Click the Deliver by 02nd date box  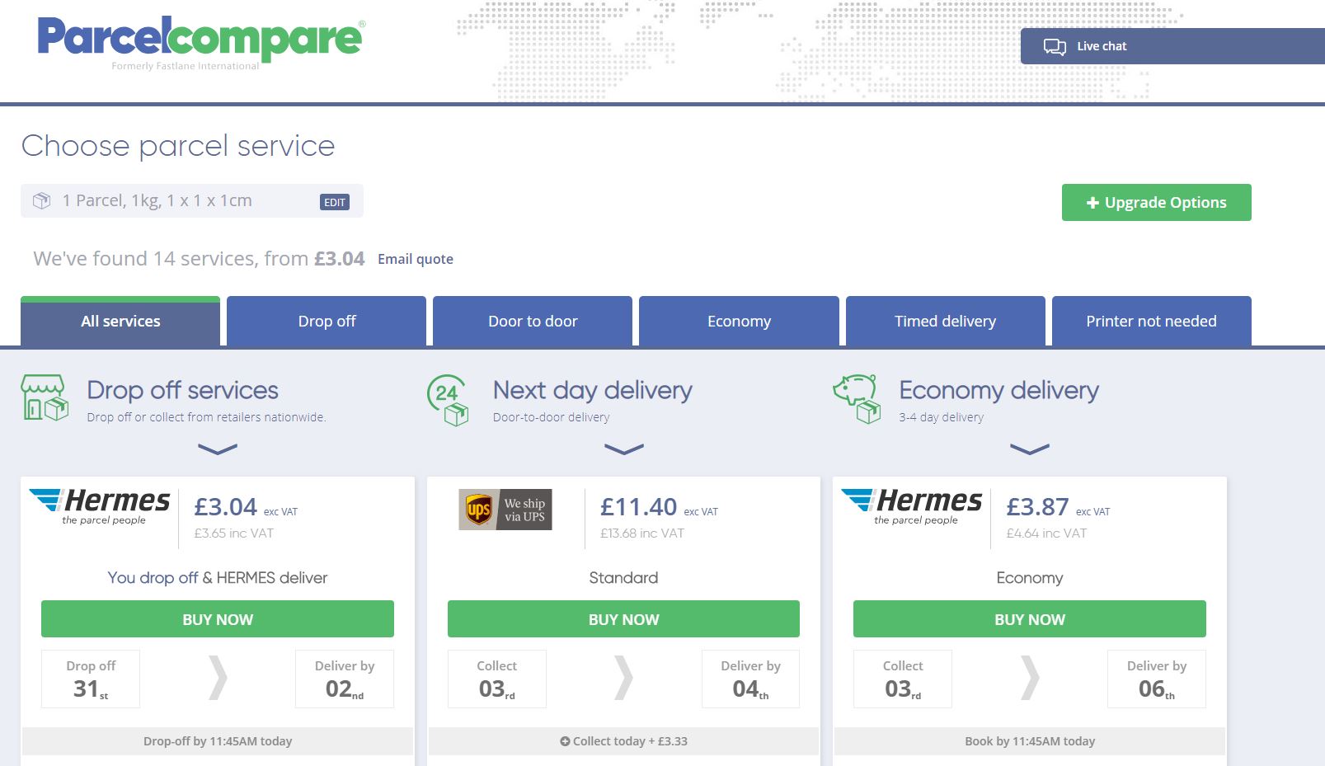(x=345, y=679)
